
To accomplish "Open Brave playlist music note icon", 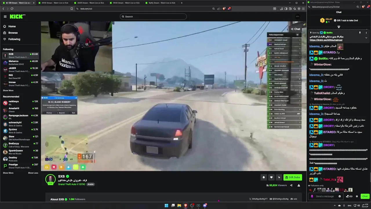I will [x=281, y=9].
